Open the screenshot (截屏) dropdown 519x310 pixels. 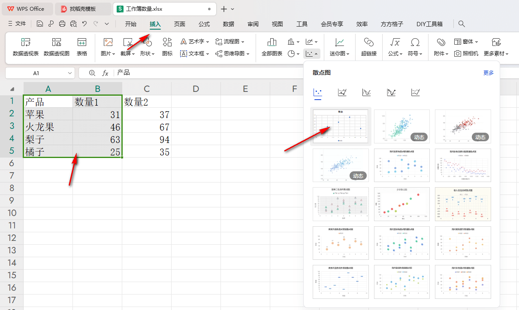(128, 54)
